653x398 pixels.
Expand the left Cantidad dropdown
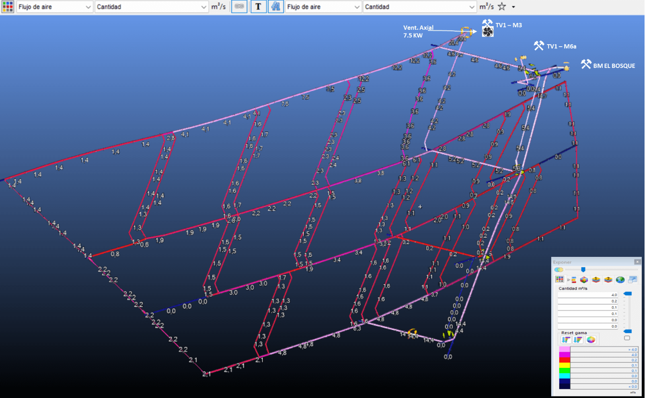coord(151,7)
